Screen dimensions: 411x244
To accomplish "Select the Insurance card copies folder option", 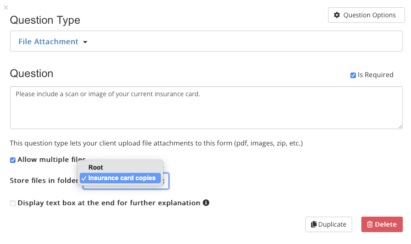I will (120, 178).
